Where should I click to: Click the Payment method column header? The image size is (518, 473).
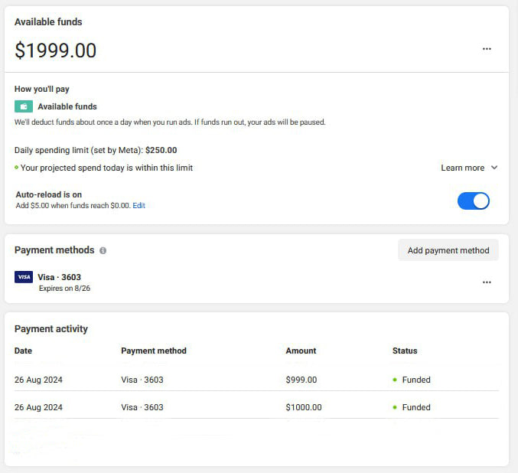click(154, 351)
